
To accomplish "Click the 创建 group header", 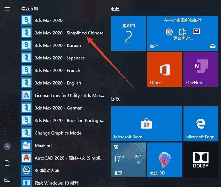I will pos(115,9).
